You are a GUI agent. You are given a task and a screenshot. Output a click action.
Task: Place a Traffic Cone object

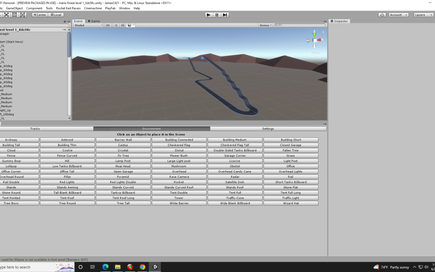coord(235,198)
